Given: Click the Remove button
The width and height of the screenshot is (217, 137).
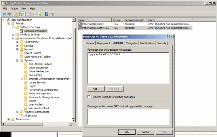Looking at the screenshot, I should pos(115,89).
